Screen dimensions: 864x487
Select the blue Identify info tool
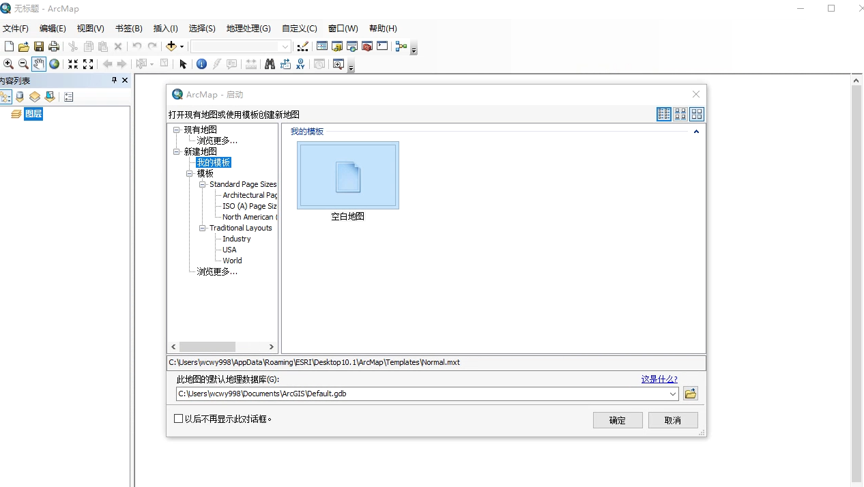(201, 64)
